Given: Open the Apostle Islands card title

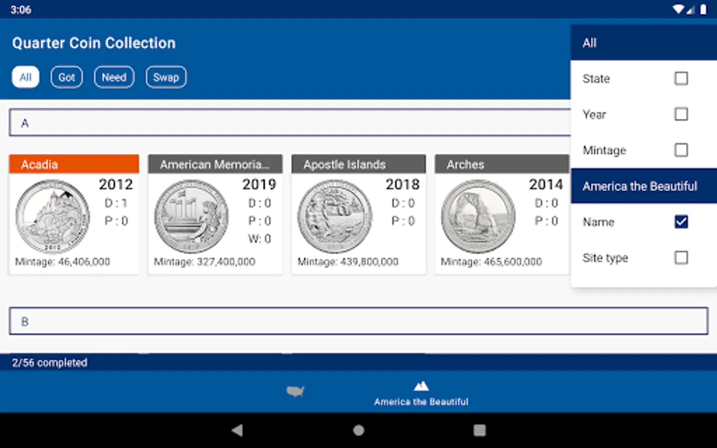Looking at the screenshot, I should [358, 164].
